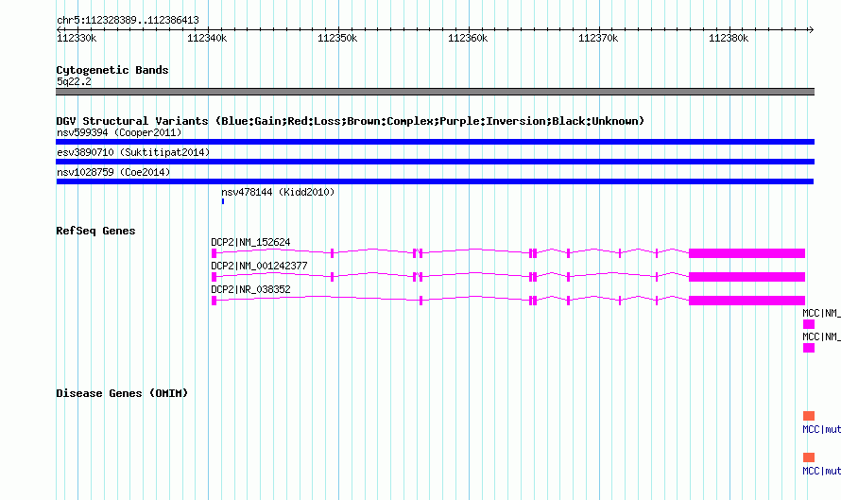Click the 112350k ruler label

click(337, 38)
